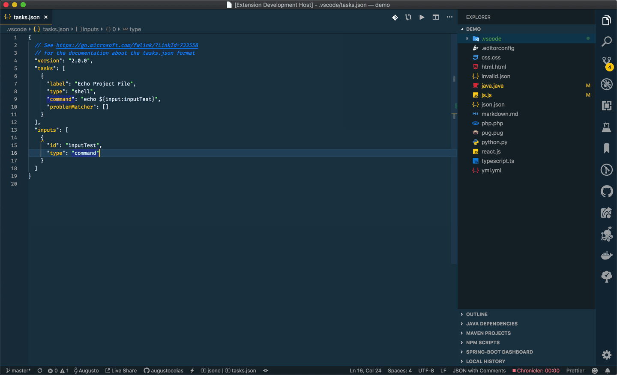The width and height of the screenshot is (617, 375).
Task: Open java.java in explorer
Action: click(x=527, y=86)
